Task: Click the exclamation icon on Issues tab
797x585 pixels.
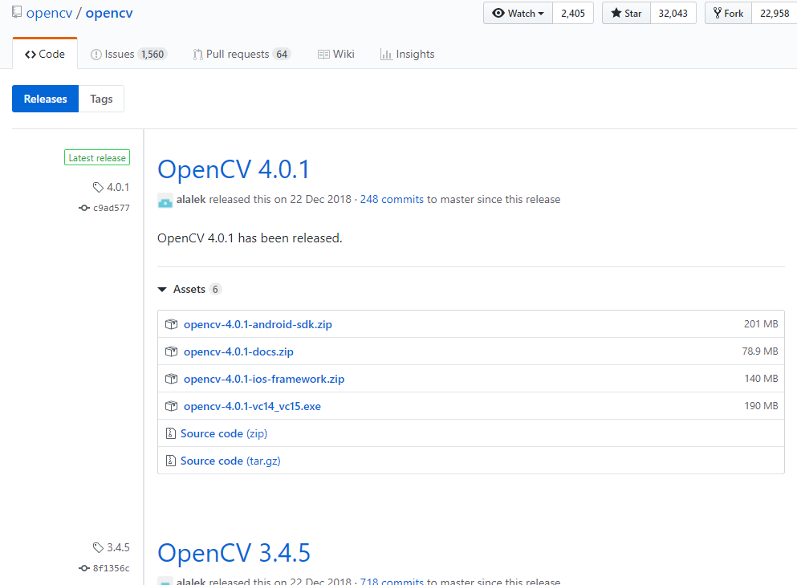Action: click(x=96, y=55)
